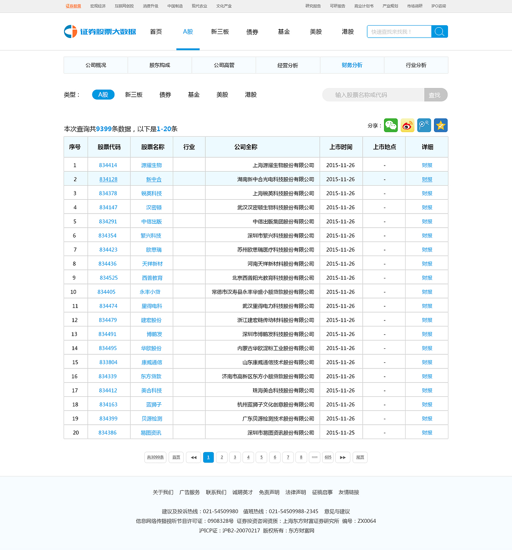
Task: Open 财报 for 华欧股份 row
Action: pos(427,348)
